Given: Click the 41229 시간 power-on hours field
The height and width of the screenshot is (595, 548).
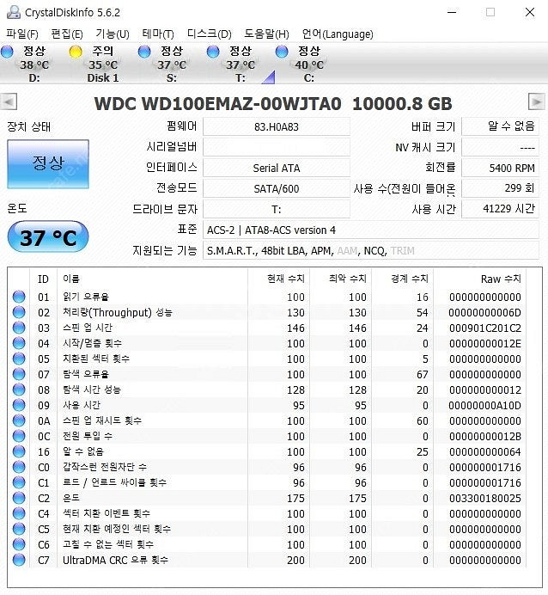Looking at the screenshot, I should pos(500,209).
